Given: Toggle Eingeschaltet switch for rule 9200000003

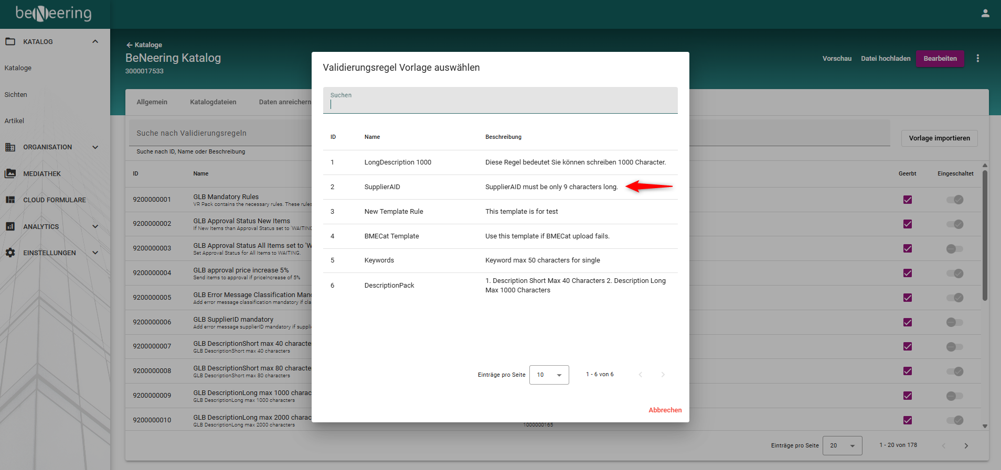Looking at the screenshot, I should 954,249.
